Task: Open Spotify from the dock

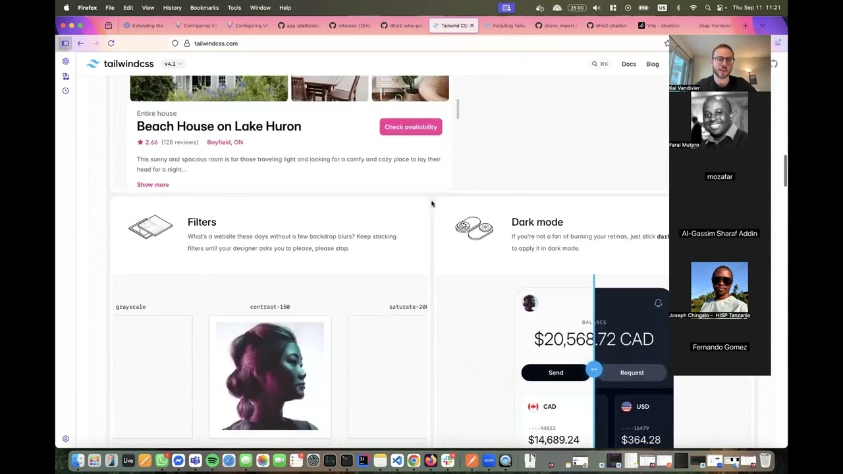Action: coord(212,461)
